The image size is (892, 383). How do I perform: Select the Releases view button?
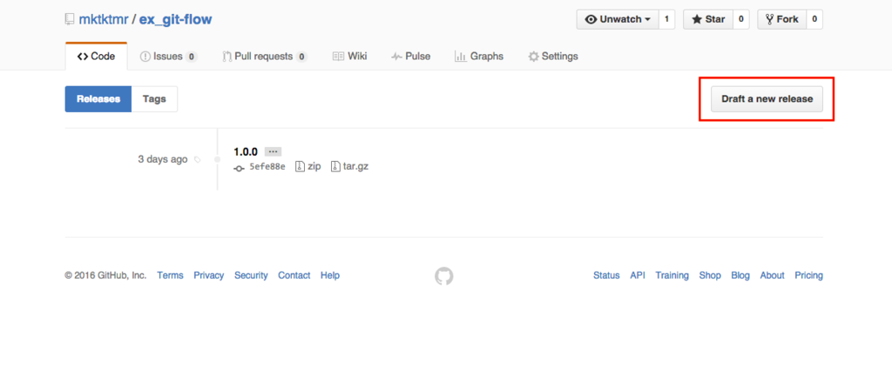[98, 99]
